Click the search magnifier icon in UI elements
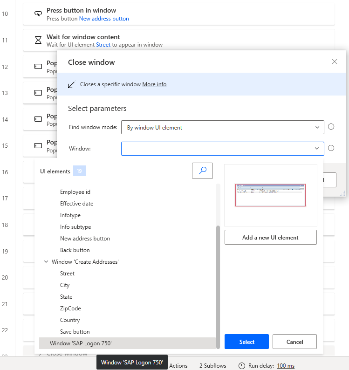 203,171
